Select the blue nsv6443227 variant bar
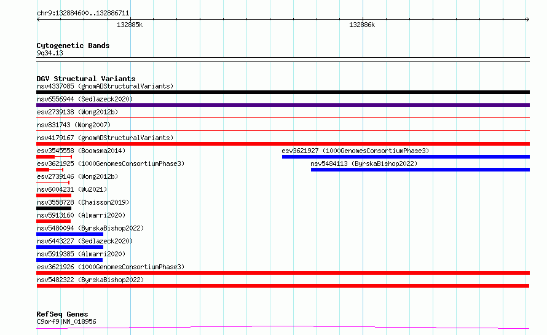Viewport: 547px width, 335px height. tap(70, 247)
